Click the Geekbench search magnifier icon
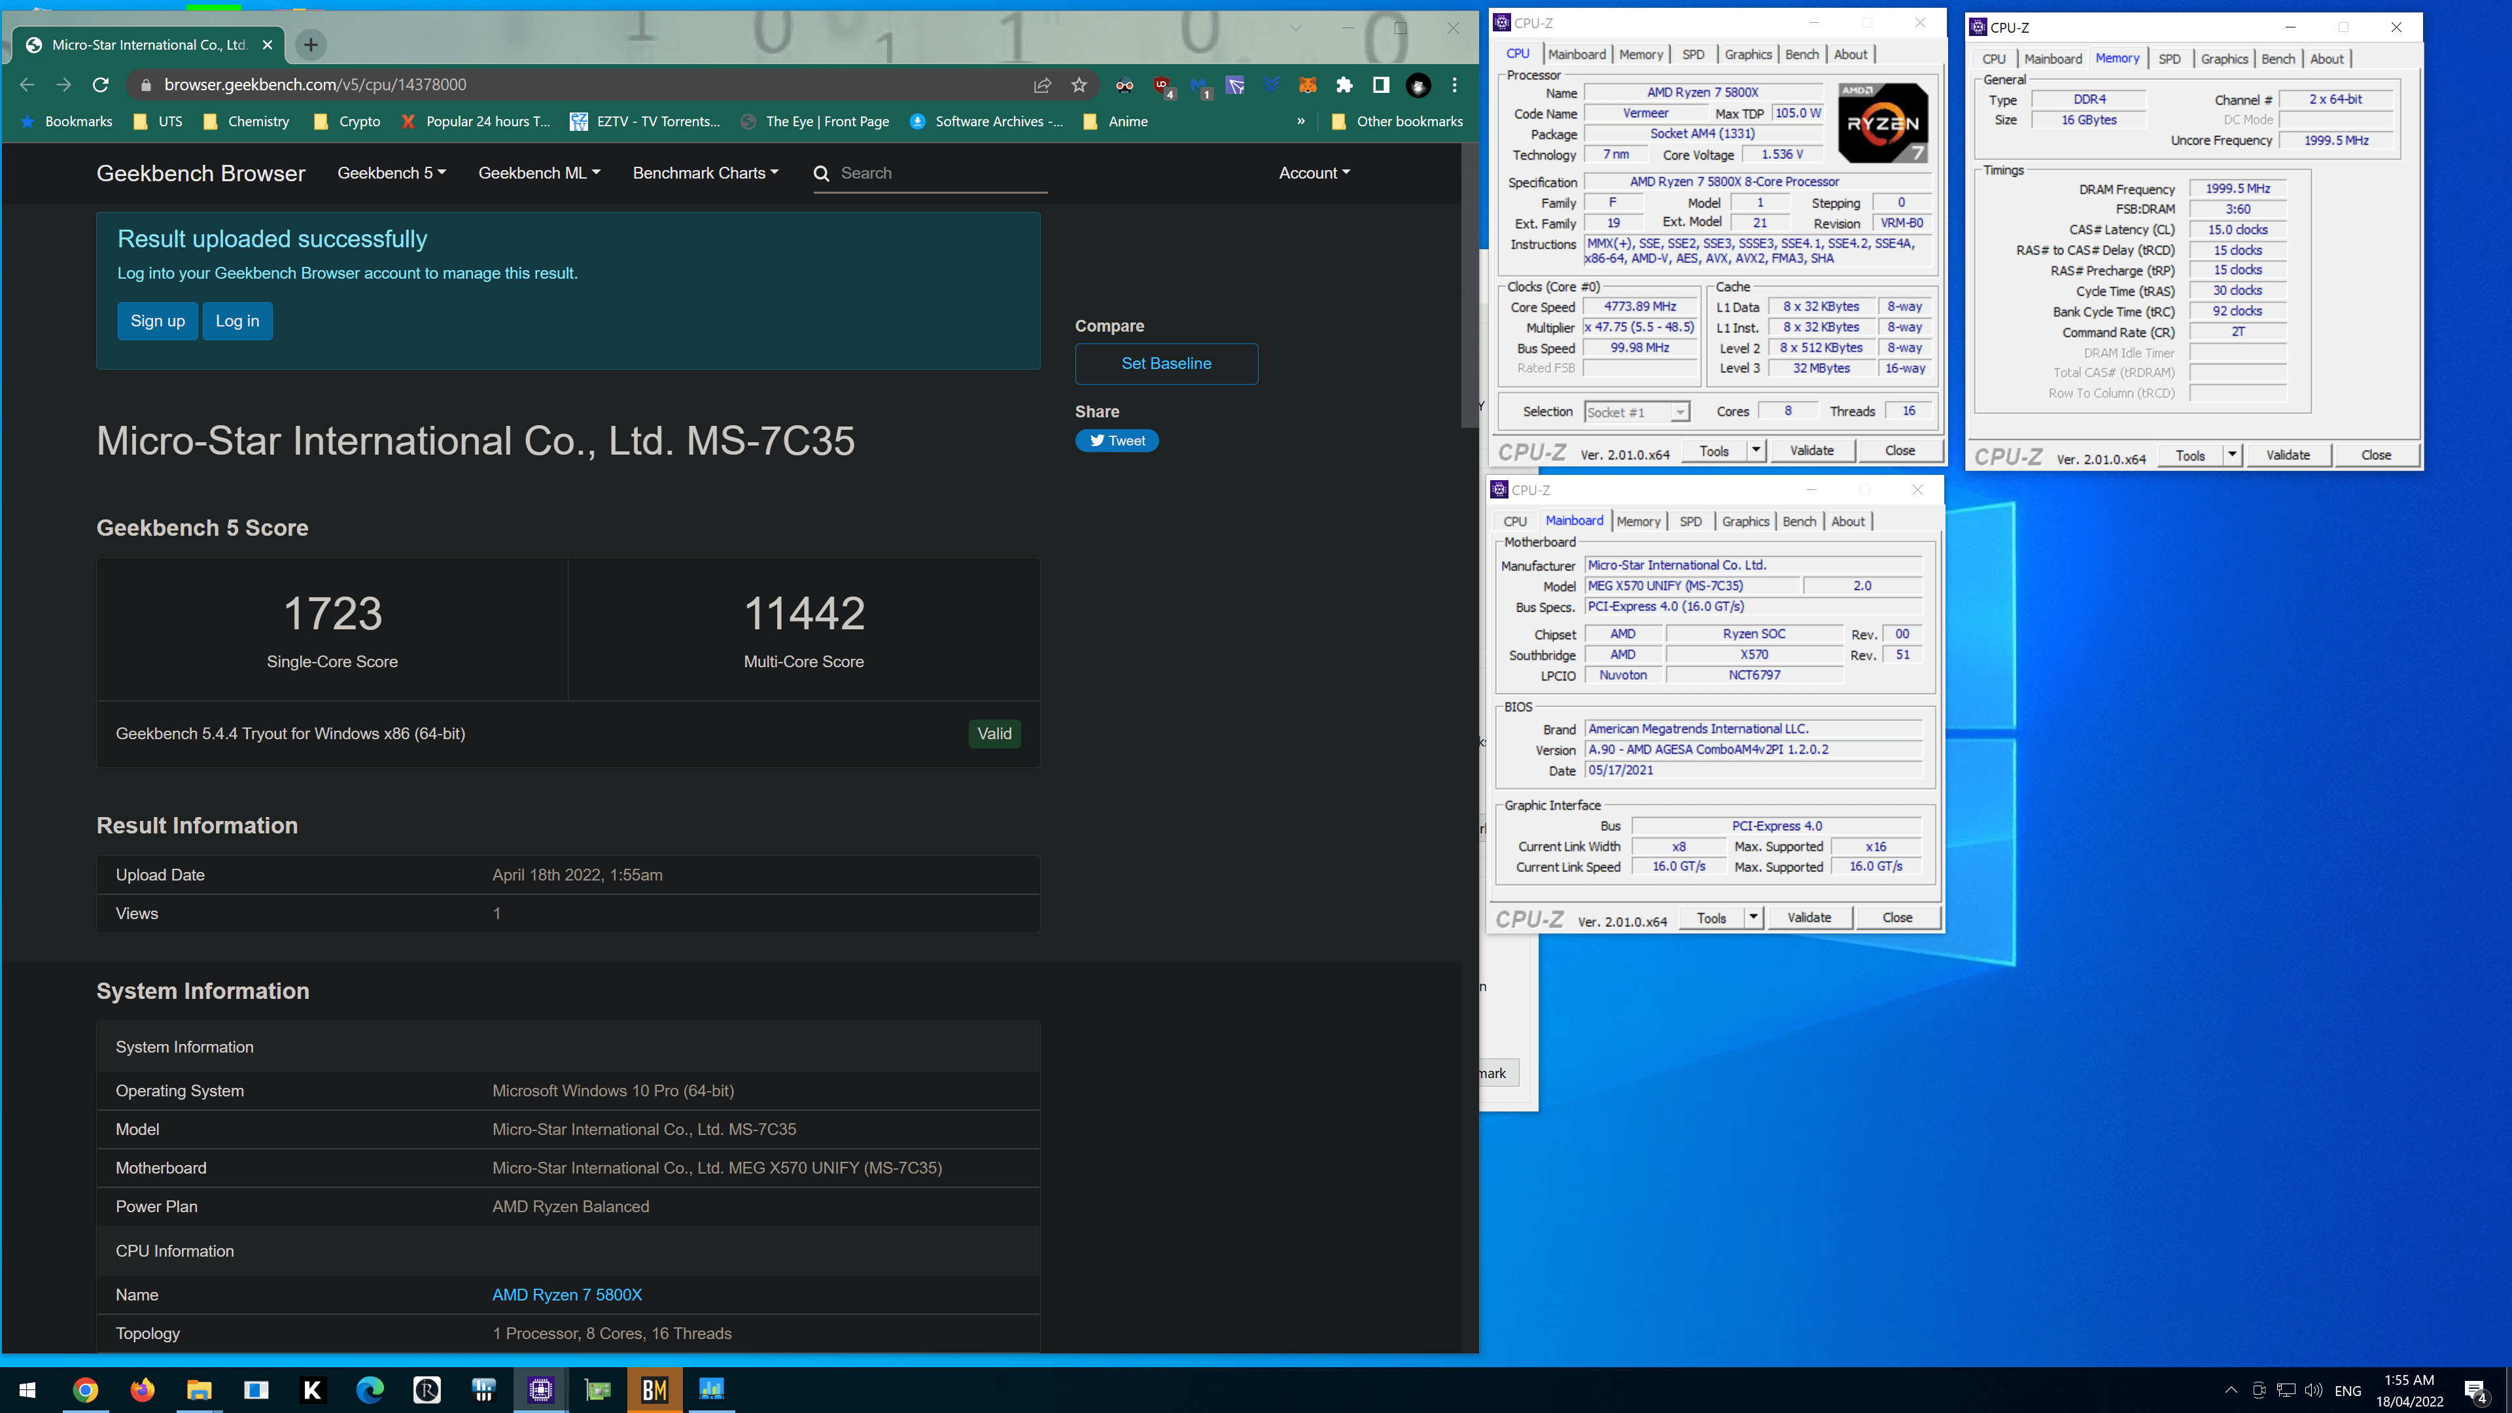The width and height of the screenshot is (2512, 1413). point(821,173)
